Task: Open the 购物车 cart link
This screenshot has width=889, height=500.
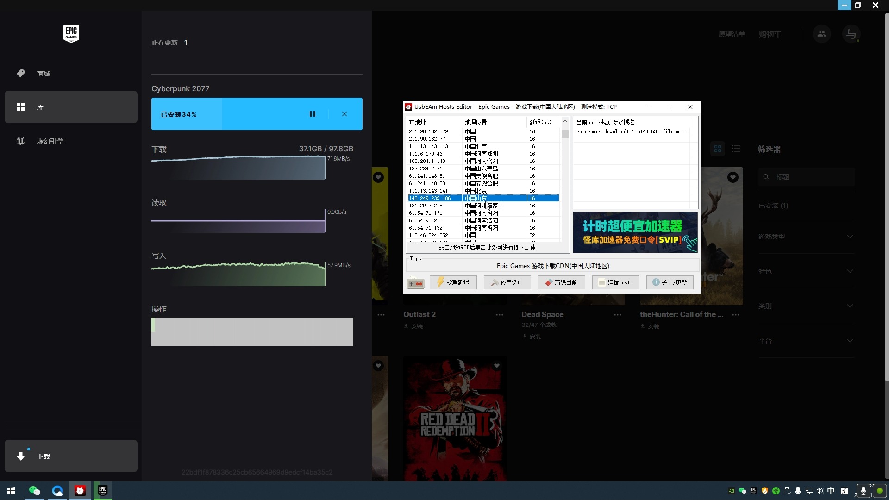Action: pos(770,34)
